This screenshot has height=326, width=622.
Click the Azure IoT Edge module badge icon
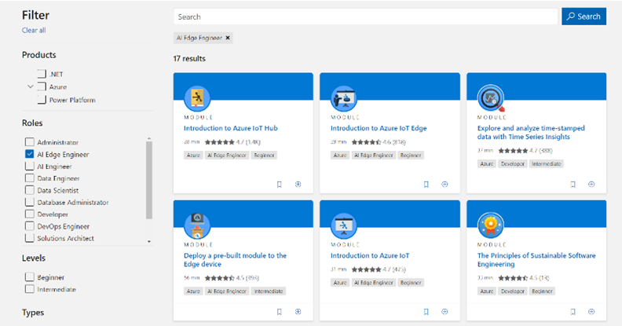coord(344,98)
